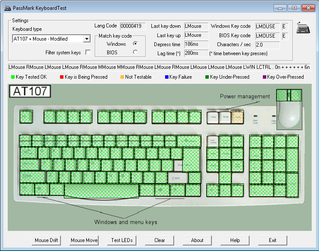This screenshot has width=319, height=251.
Task: Close the PassMark KeyboardTest window
Action: pos(308,8)
